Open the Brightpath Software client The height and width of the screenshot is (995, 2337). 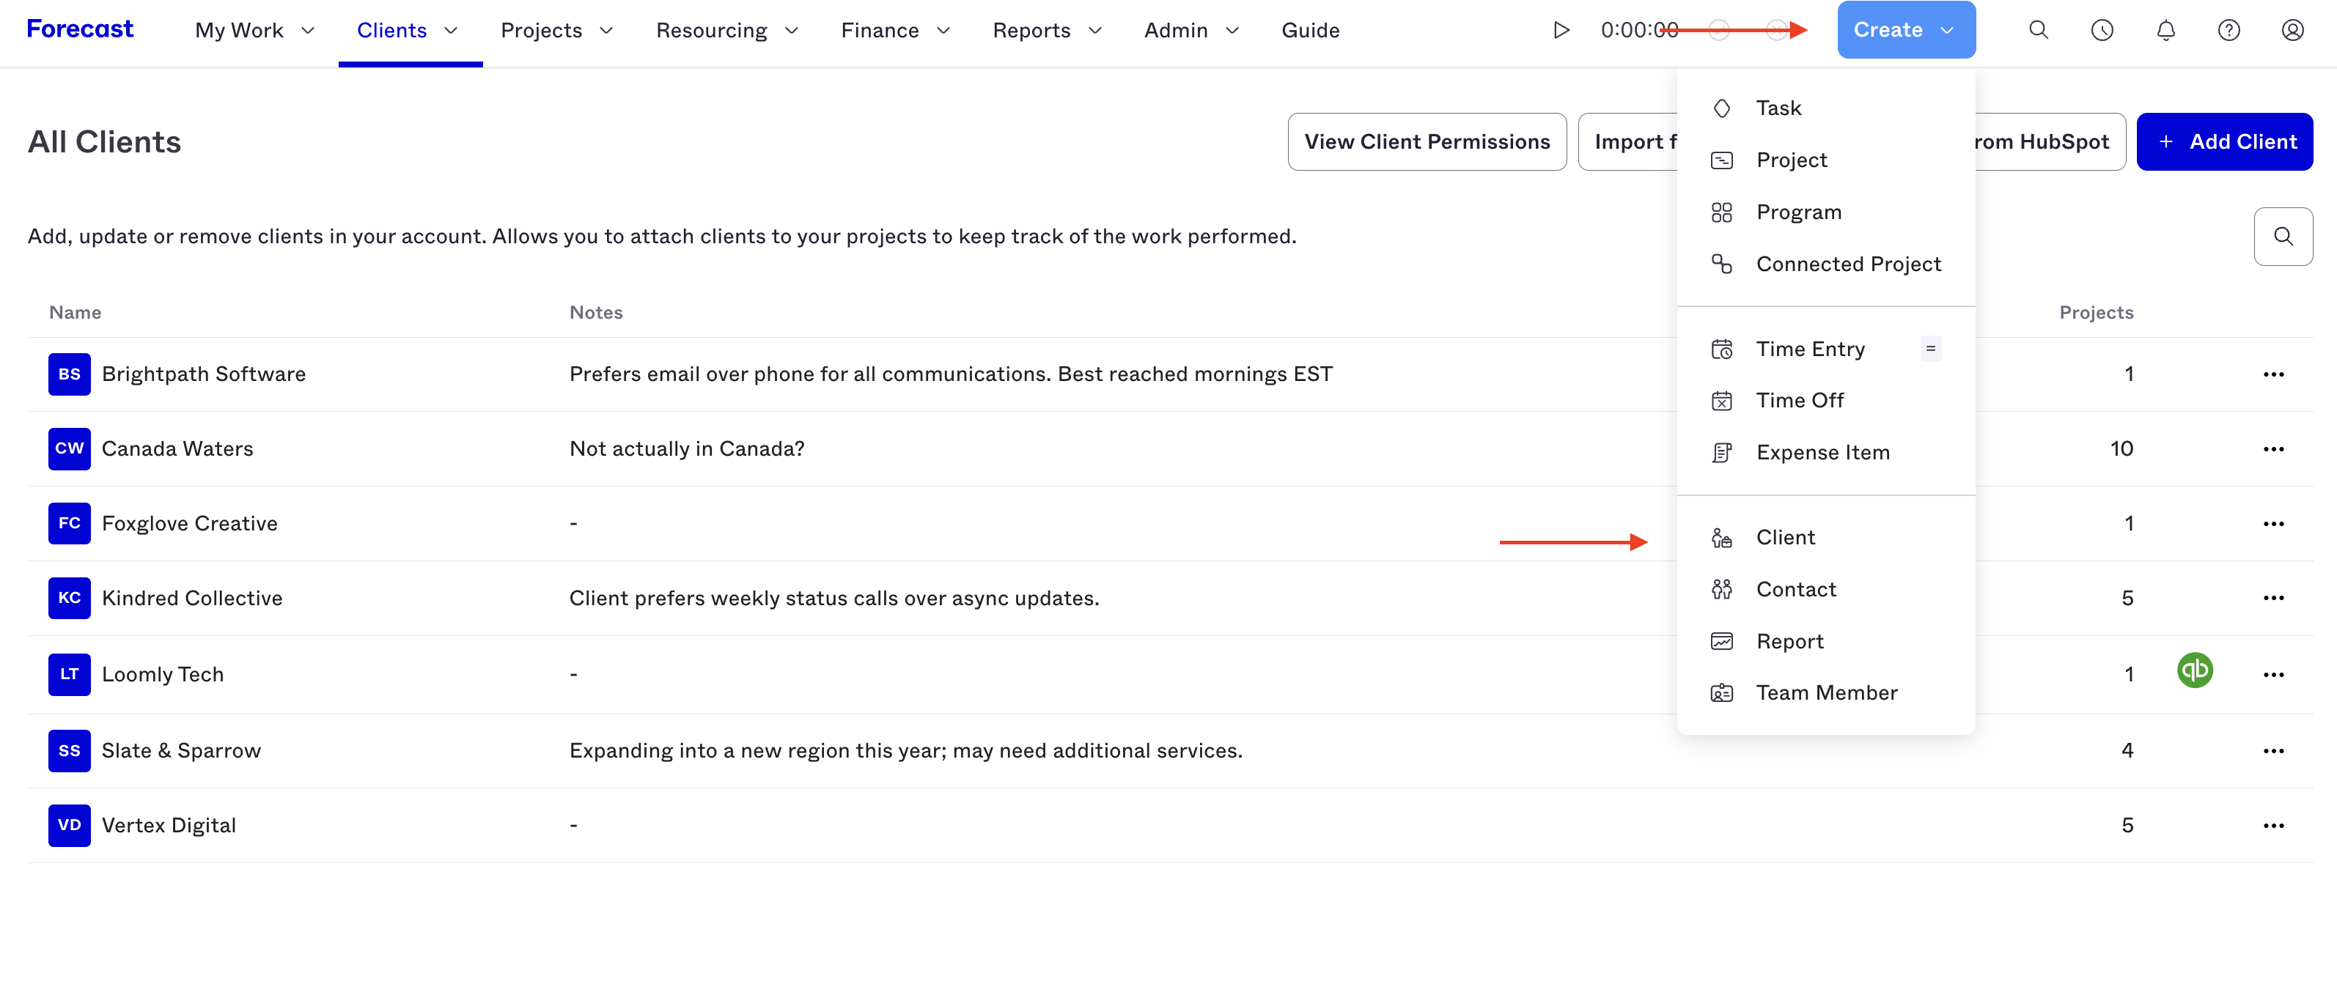(203, 374)
